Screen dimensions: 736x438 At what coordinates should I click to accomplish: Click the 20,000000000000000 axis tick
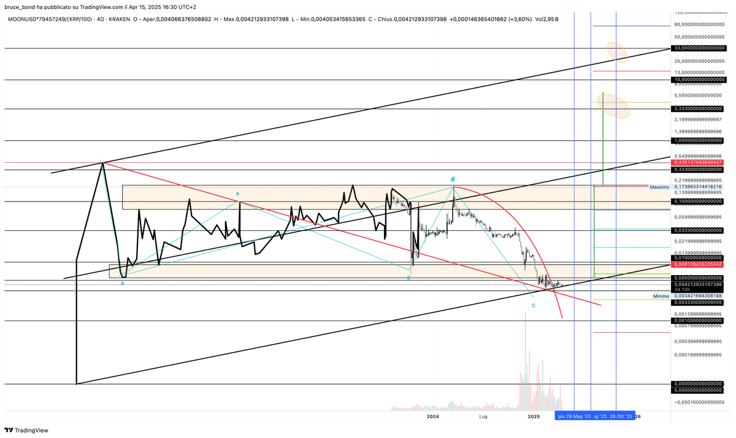pos(699,61)
